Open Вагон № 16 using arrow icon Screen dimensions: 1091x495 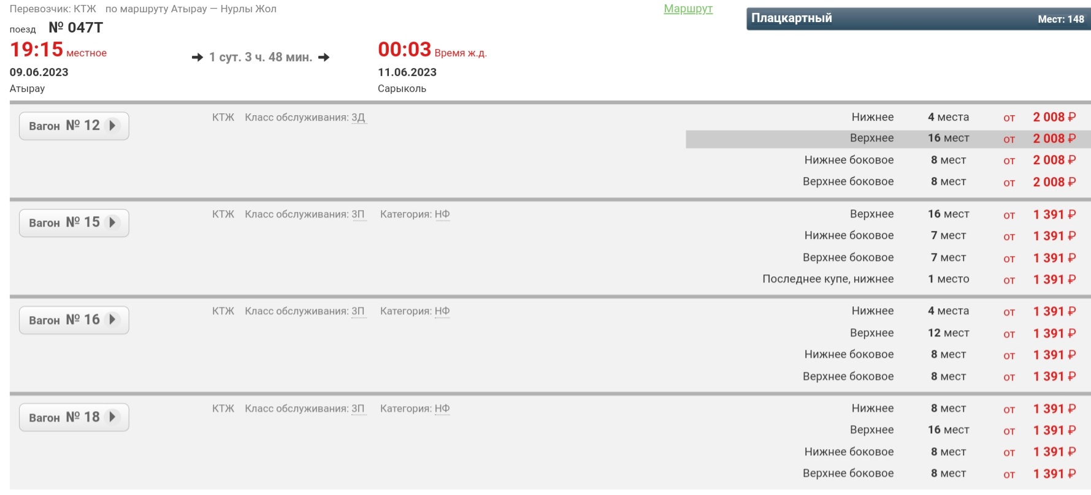(x=112, y=320)
